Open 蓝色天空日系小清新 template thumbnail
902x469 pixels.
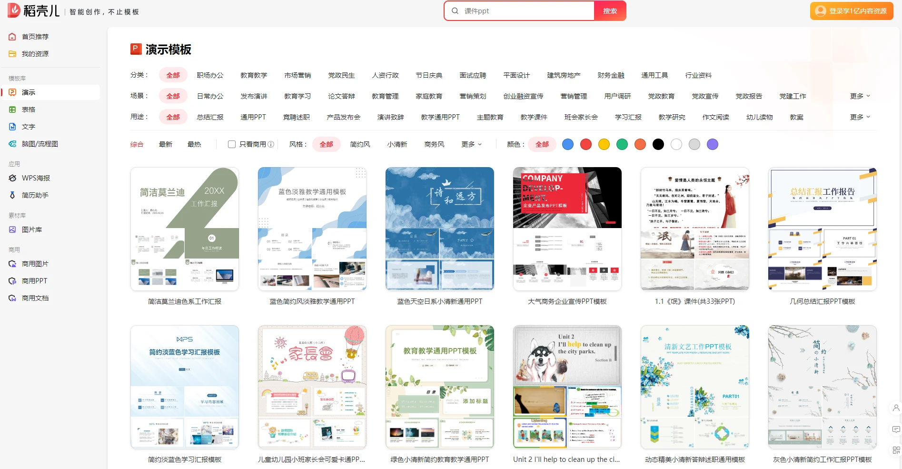[x=439, y=229]
